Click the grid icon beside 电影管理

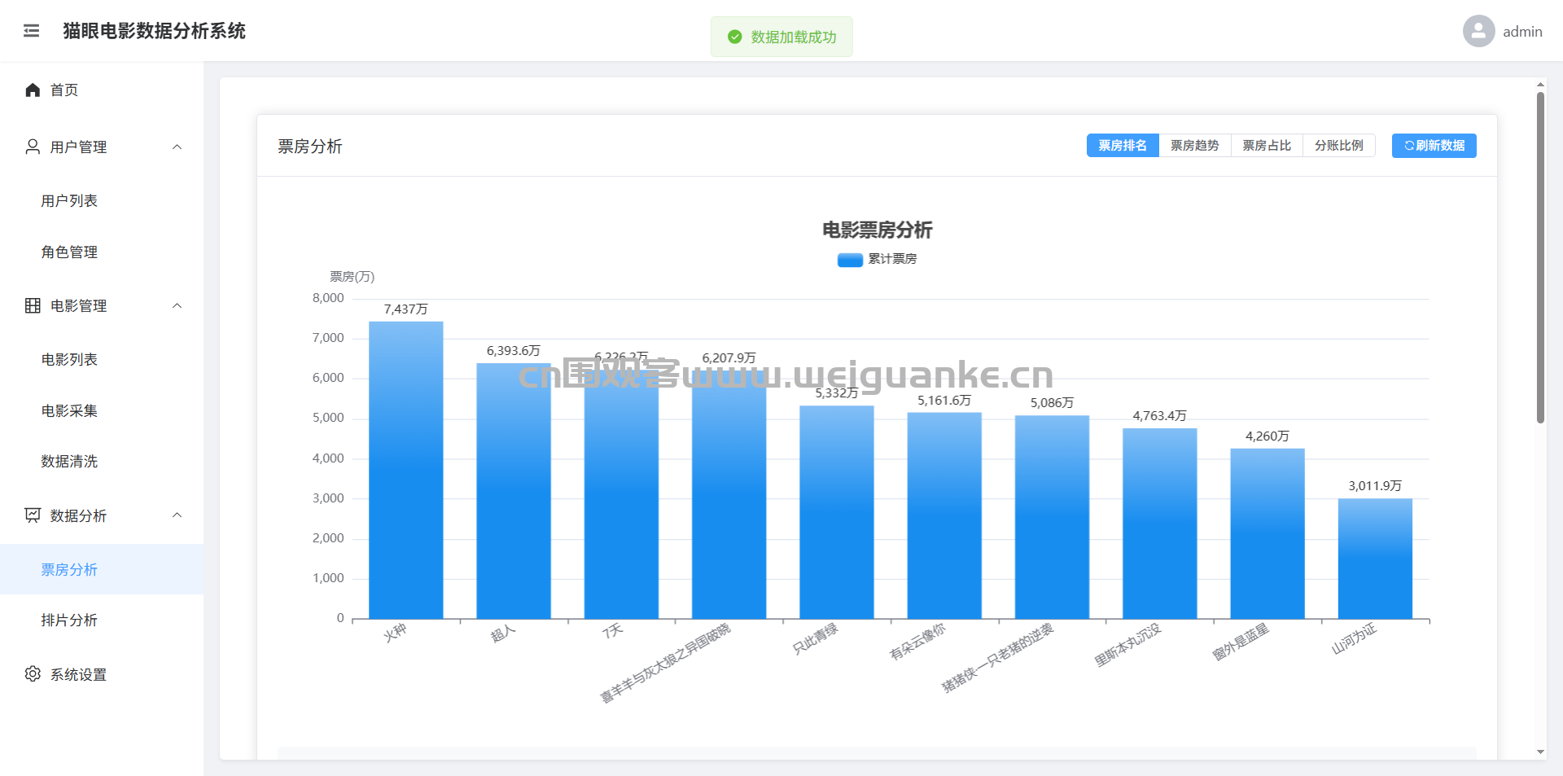coord(33,305)
